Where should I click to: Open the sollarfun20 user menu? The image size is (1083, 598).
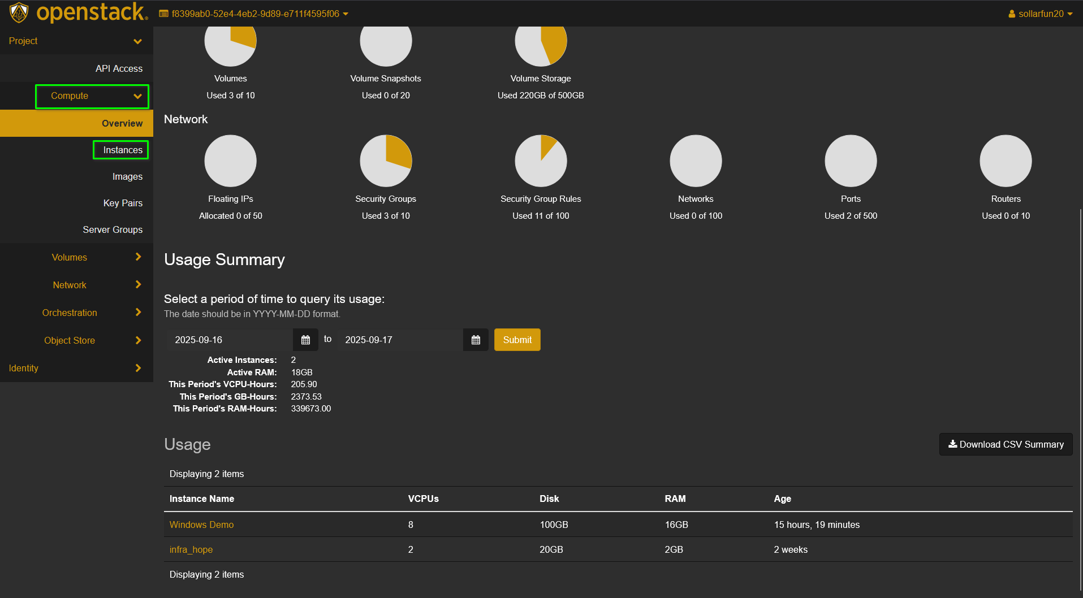1040,14
